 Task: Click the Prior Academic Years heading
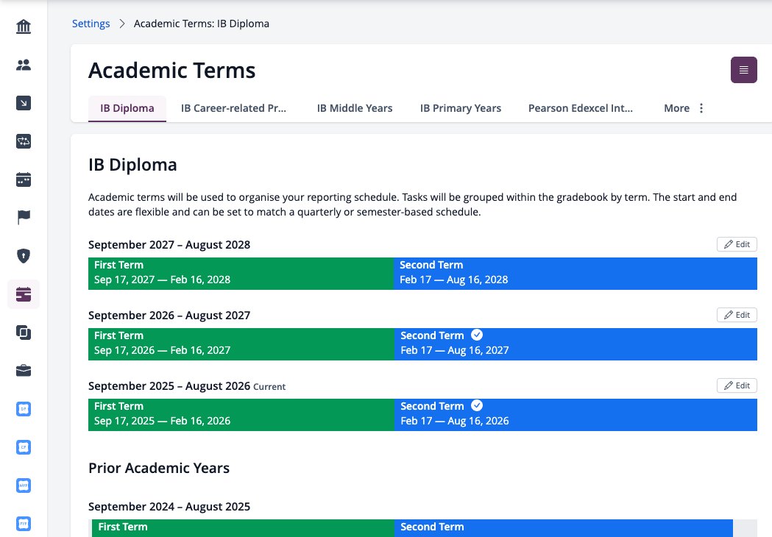point(158,468)
